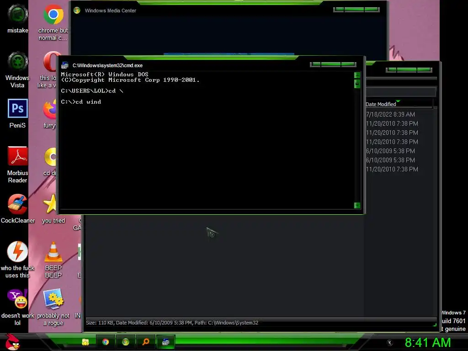Click the Angry Birds start button
The width and height of the screenshot is (468, 351).
tap(12, 342)
